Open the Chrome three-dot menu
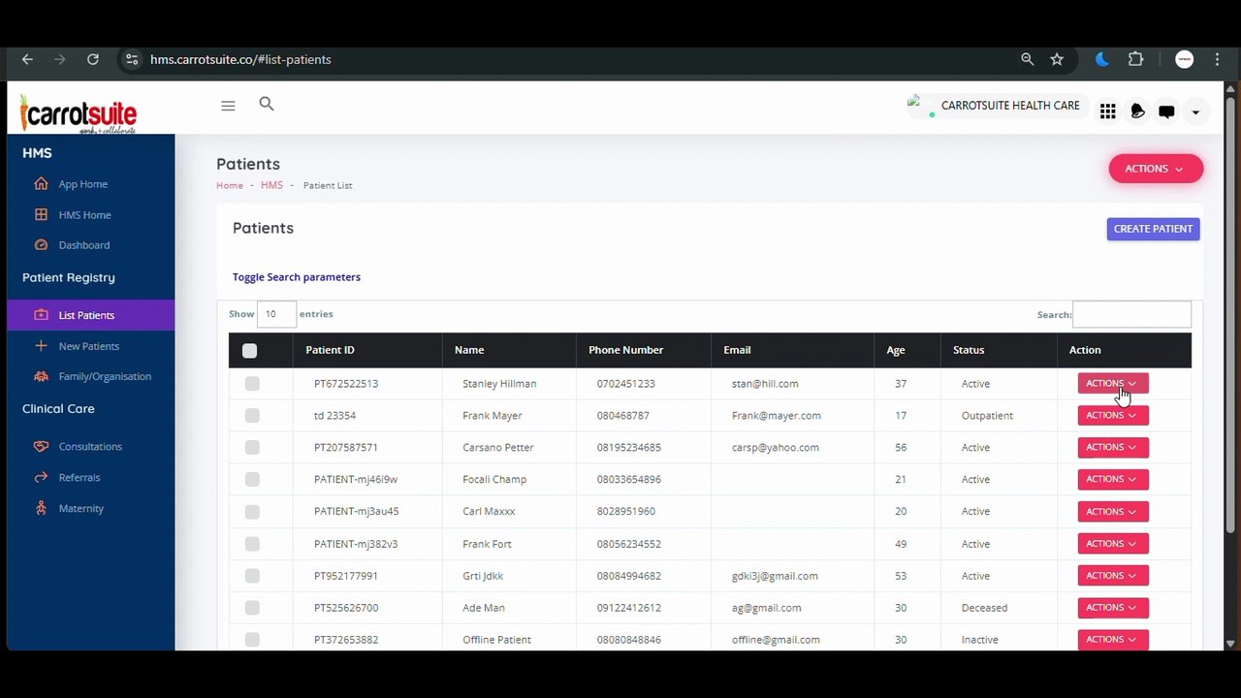Screen dimensions: 1241x698 [x=1218, y=59]
